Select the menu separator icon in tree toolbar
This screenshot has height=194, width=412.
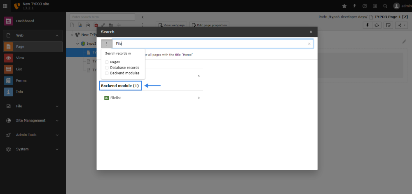click(x=119, y=25)
